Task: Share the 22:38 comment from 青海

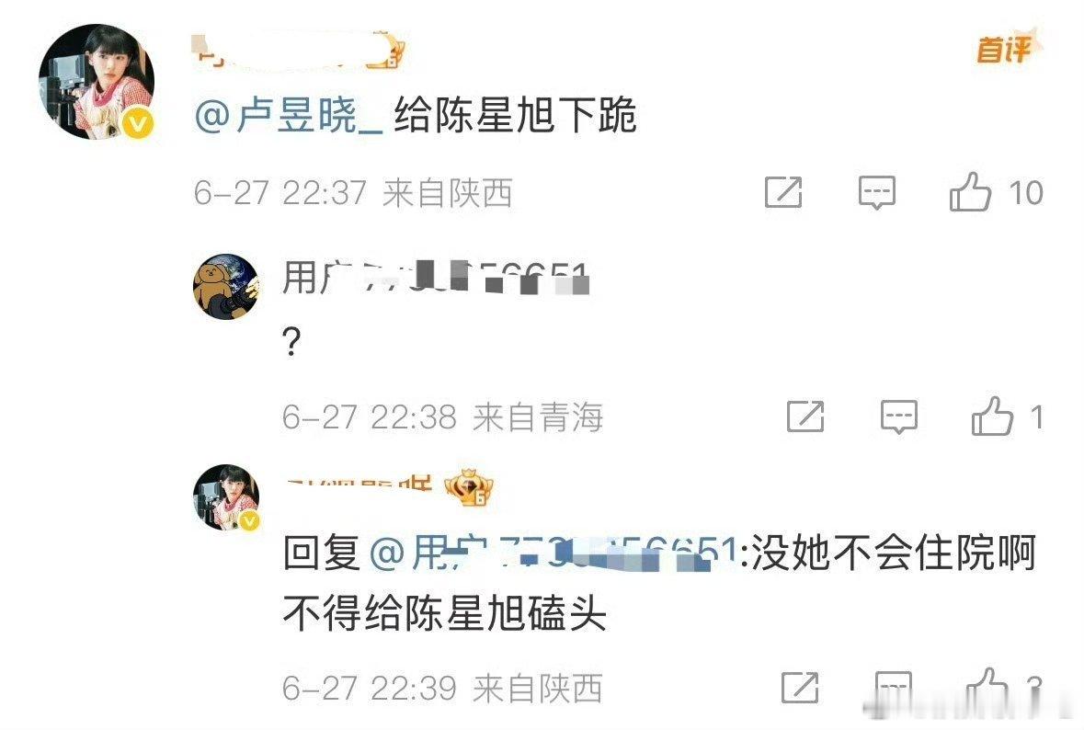Action: tap(805, 416)
